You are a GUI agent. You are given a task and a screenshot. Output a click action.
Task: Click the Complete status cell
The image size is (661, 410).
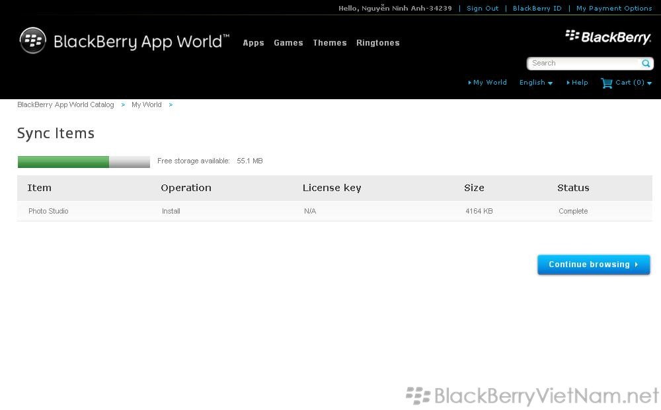pos(573,211)
